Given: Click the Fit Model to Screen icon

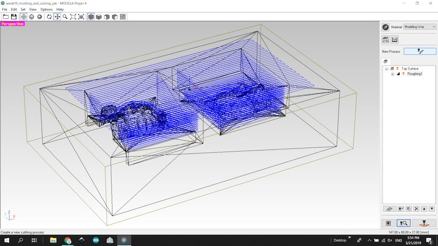Looking at the screenshot, I should pyautogui.click(x=81, y=17).
